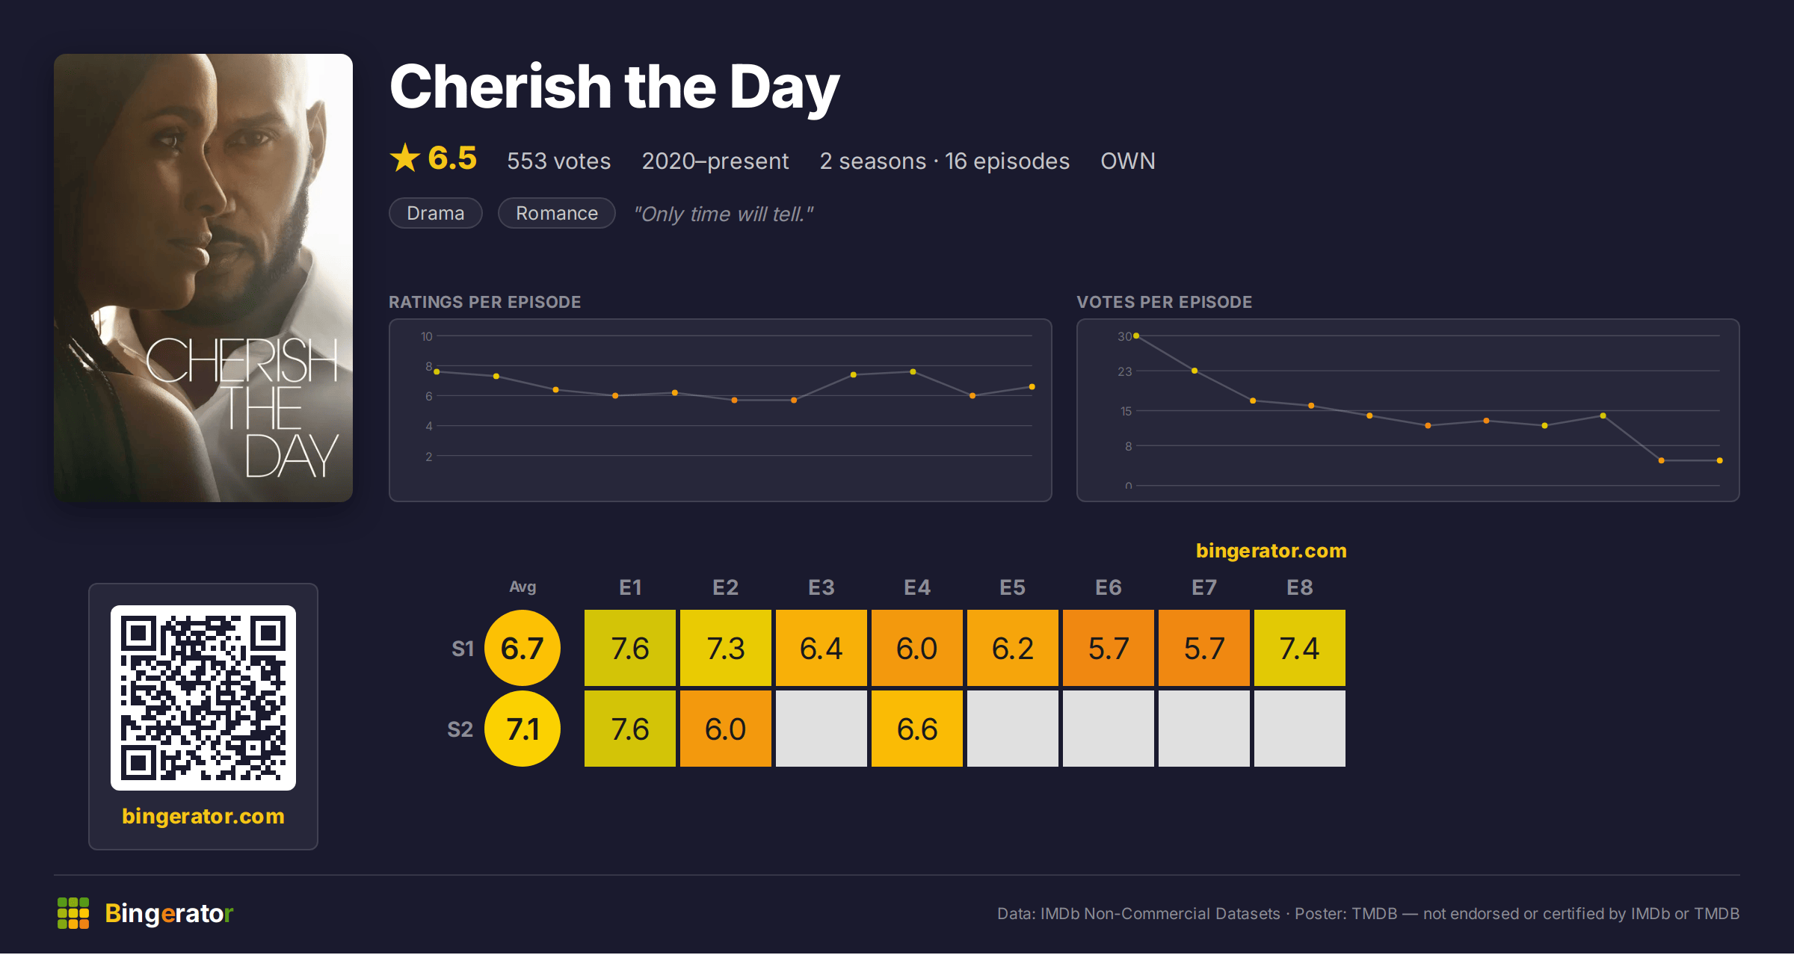Image resolution: width=1794 pixels, height=955 pixels.
Task: Click the E5 column header
Action: click(1013, 587)
